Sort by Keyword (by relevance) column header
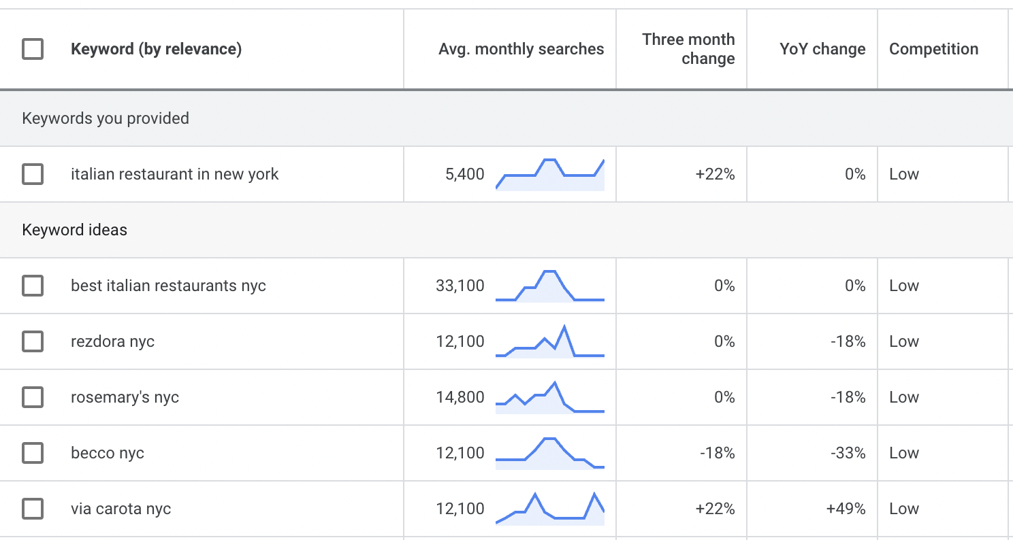1013x540 pixels. click(x=156, y=49)
